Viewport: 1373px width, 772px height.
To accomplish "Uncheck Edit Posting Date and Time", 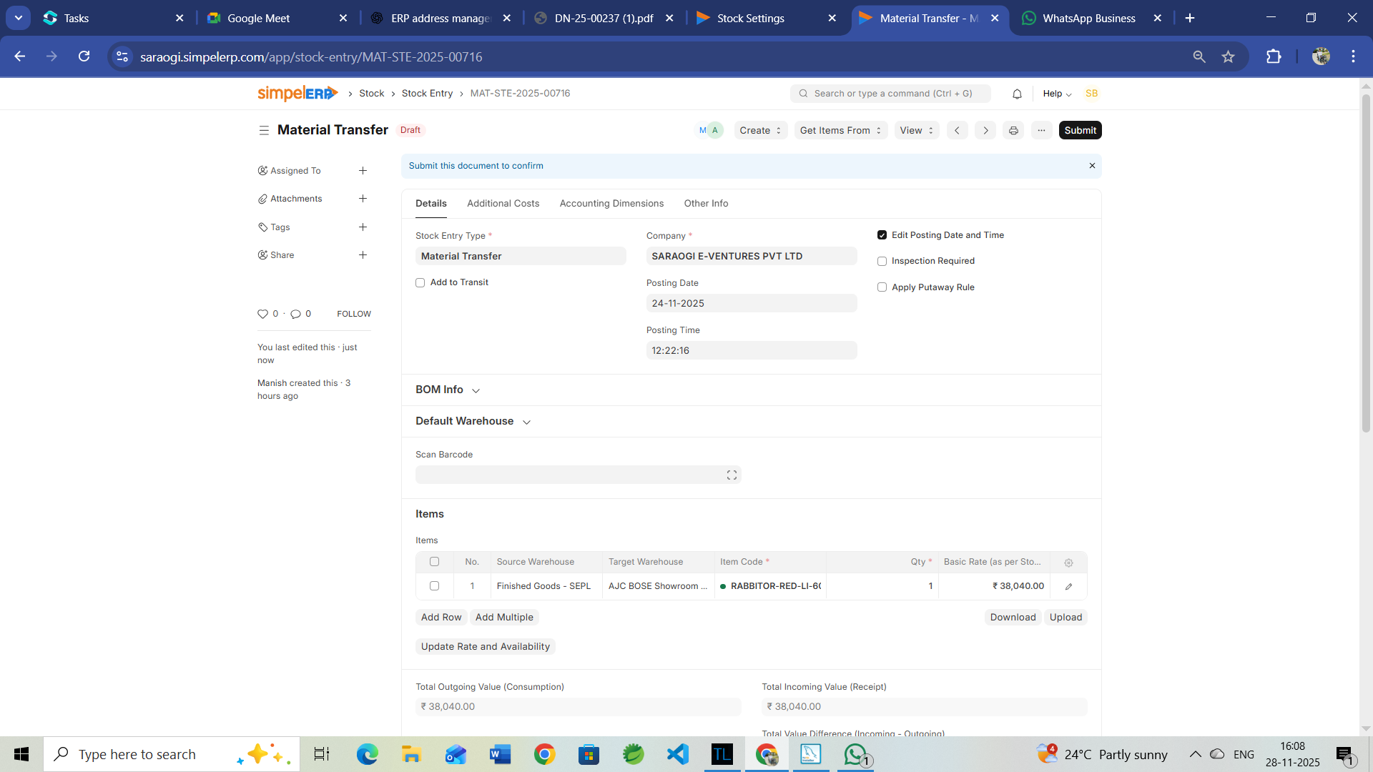I will tap(882, 235).
